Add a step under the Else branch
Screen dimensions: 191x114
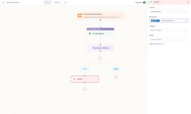[x=116, y=77]
